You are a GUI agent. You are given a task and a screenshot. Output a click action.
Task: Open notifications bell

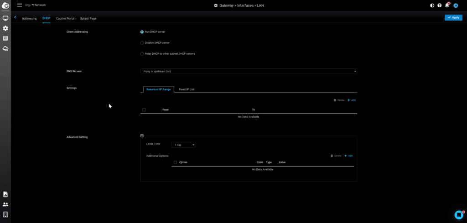(x=447, y=5)
